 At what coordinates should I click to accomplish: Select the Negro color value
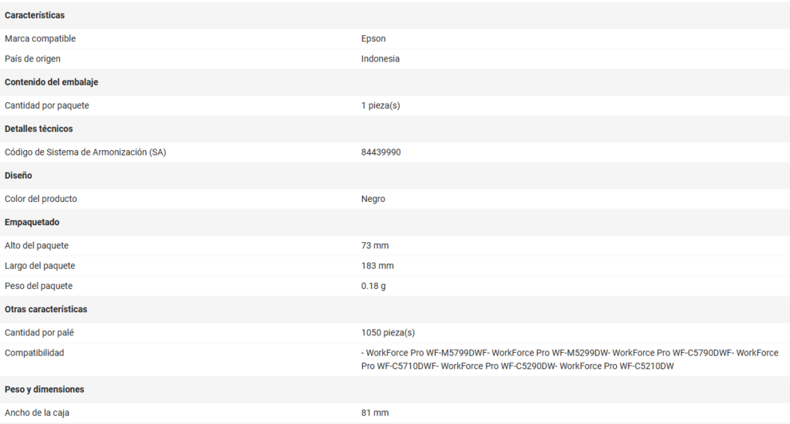click(373, 199)
